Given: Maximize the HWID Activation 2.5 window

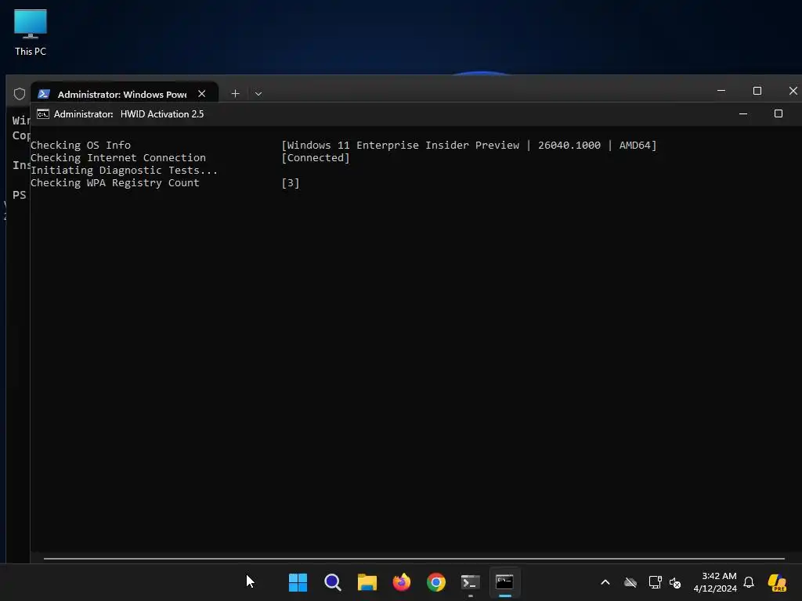Looking at the screenshot, I should (x=779, y=114).
